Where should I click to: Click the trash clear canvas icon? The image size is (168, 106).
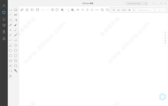[27, 10]
